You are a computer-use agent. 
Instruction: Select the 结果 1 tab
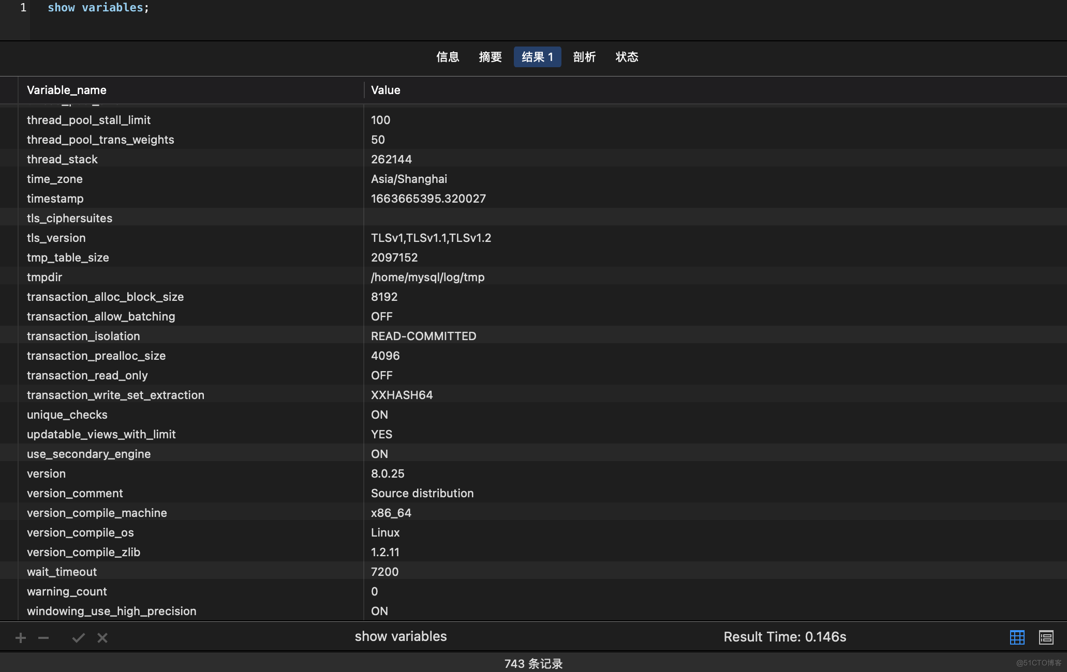click(537, 57)
